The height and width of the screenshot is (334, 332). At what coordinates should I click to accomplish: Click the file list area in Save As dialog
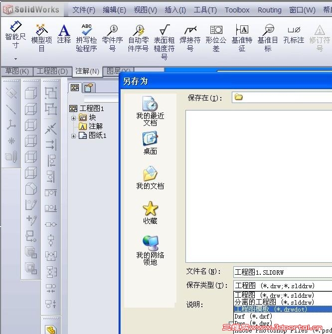259,186
